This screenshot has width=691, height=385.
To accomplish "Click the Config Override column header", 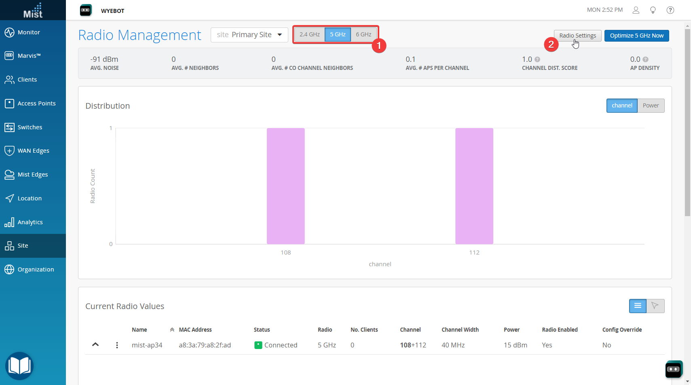I will pos(622,330).
